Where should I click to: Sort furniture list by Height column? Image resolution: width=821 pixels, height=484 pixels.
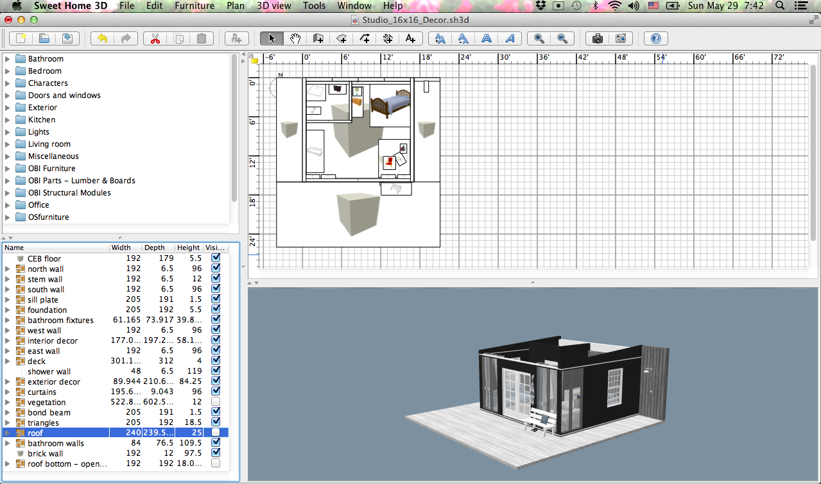click(189, 247)
